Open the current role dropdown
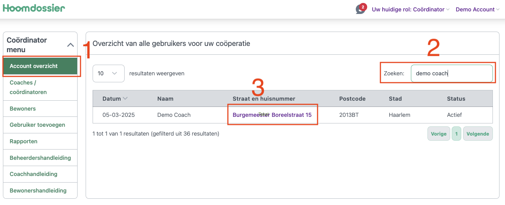Image resolution: width=505 pixels, height=205 pixels. point(411,10)
